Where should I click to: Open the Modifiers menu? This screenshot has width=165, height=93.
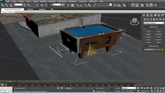[43, 1]
